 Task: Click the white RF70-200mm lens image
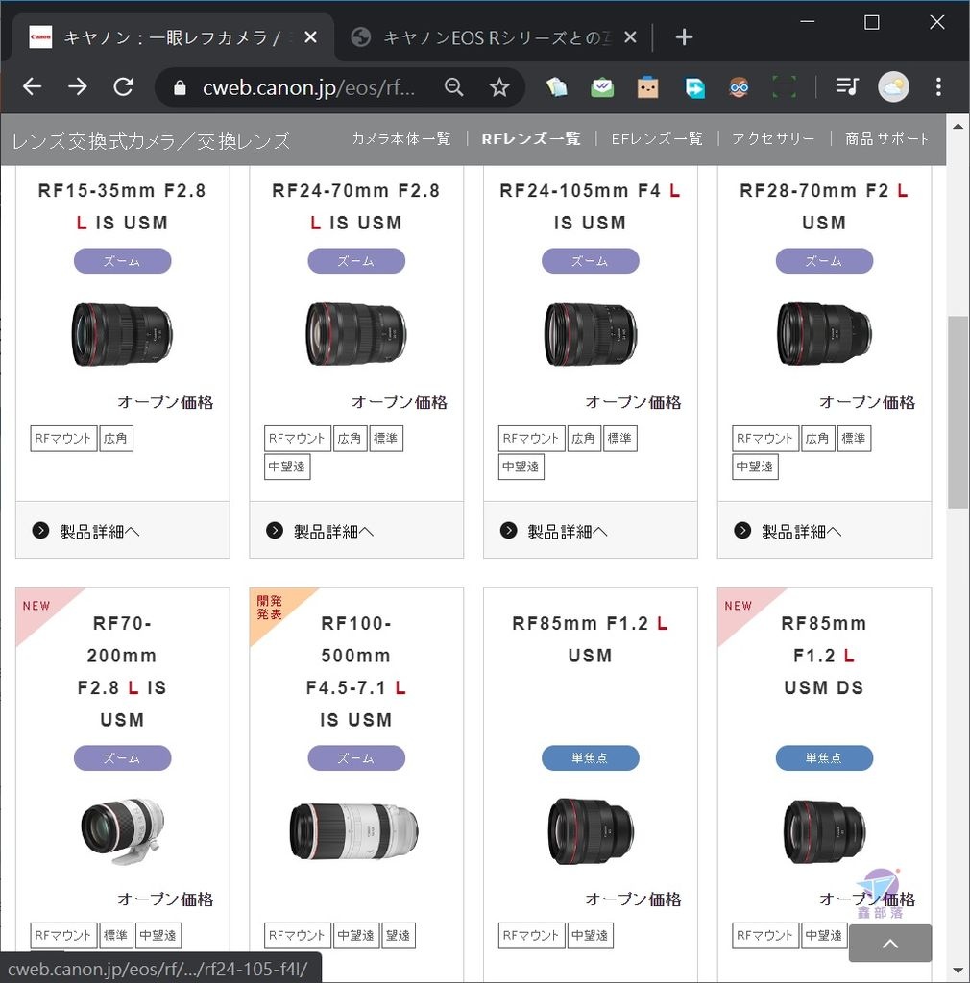tap(122, 830)
